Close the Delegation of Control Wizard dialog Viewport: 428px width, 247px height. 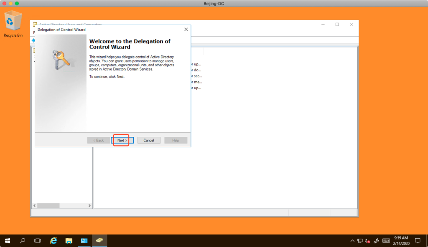coord(186,30)
